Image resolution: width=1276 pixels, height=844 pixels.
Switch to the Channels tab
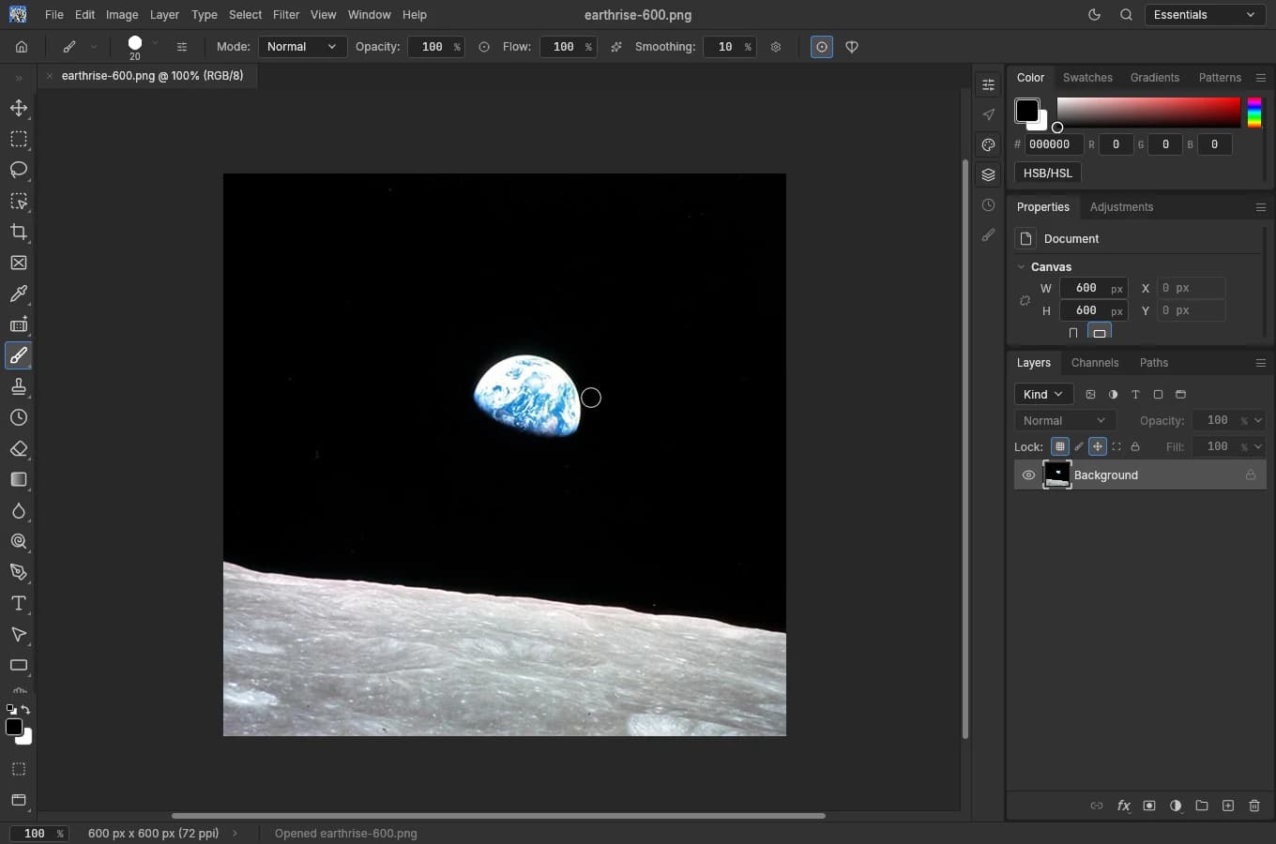point(1095,363)
